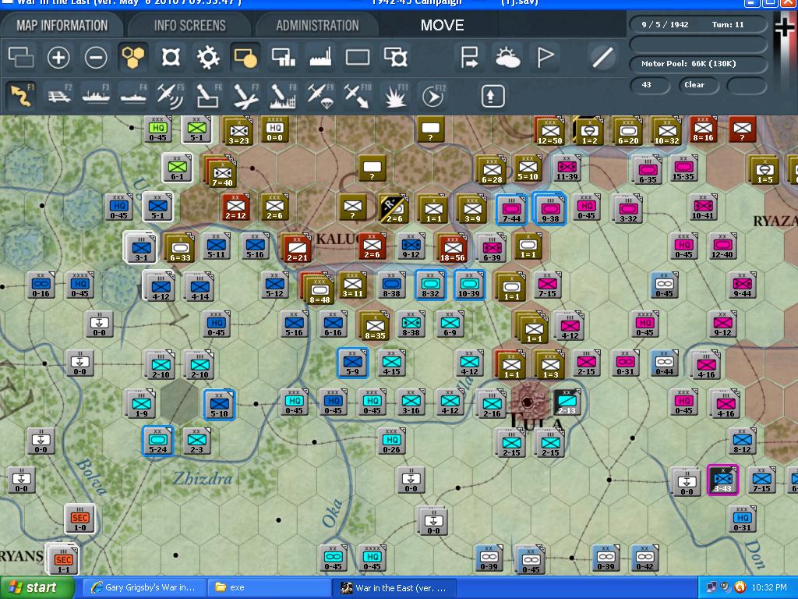The image size is (798, 599).
Task: Zoom in with the plus icon
Action: pos(58,57)
